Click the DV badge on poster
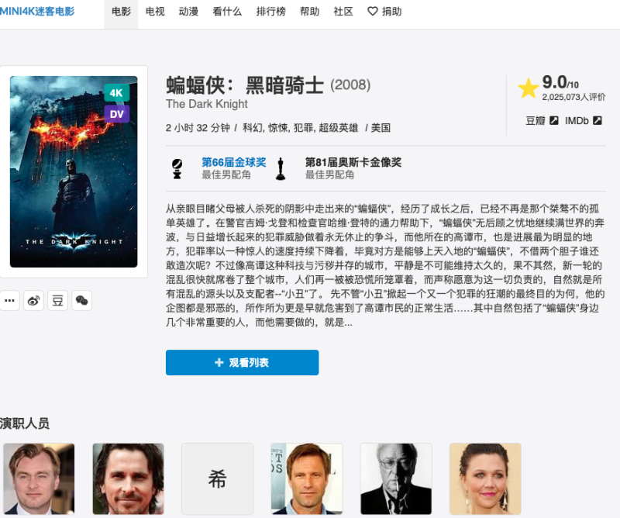620x518 pixels. coord(116,114)
